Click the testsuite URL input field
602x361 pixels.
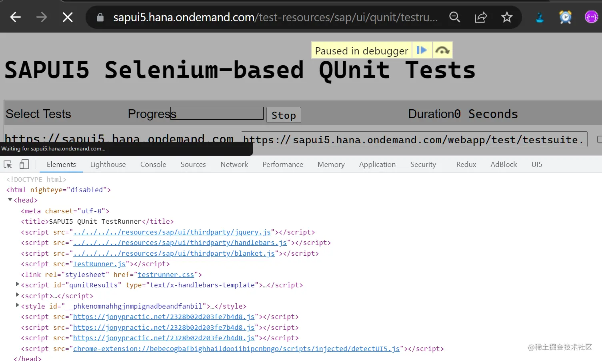point(414,139)
